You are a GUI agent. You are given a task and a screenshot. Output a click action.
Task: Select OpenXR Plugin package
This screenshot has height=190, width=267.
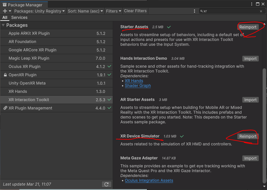[57, 75]
